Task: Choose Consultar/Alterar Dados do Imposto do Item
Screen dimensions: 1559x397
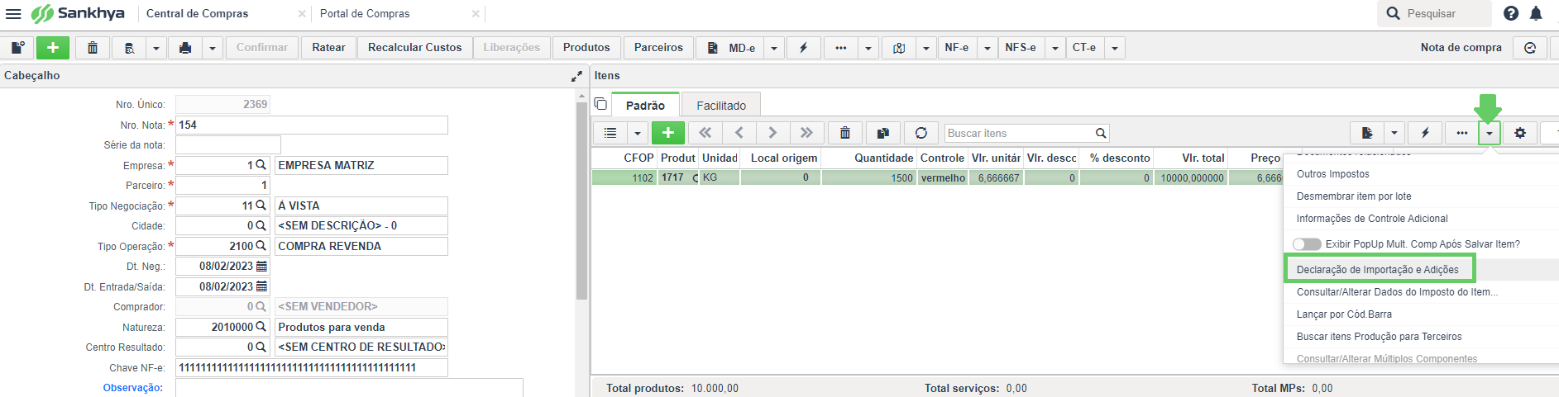Action: [1398, 292]
